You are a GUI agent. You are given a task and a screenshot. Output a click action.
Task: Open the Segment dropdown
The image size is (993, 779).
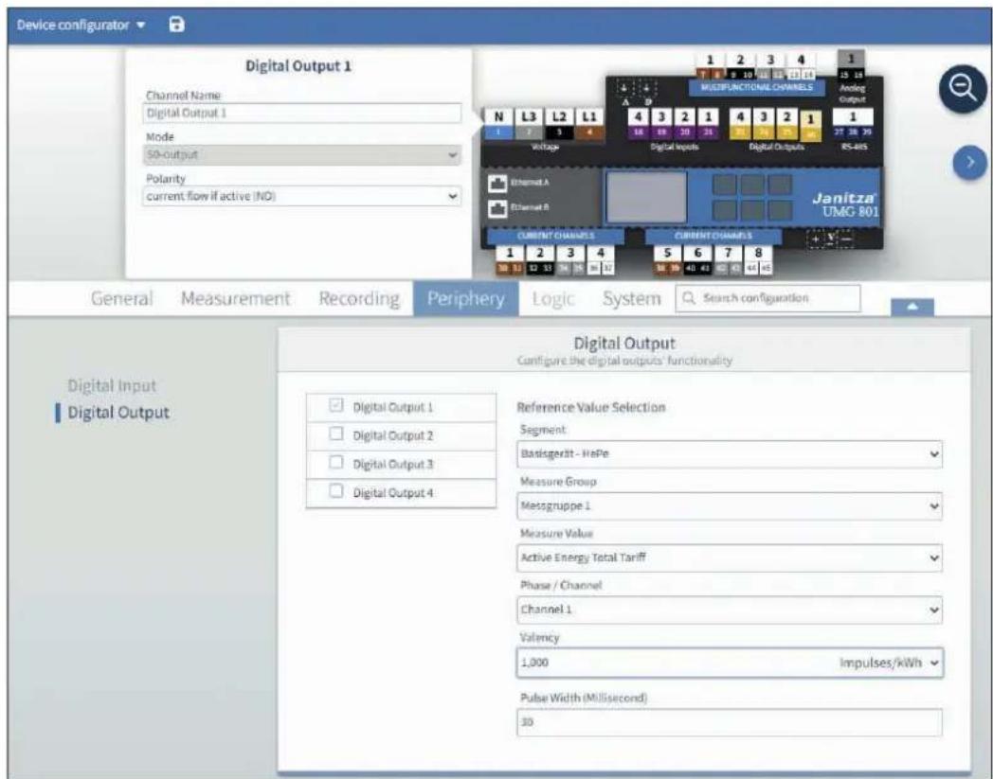tap(730, 453)
